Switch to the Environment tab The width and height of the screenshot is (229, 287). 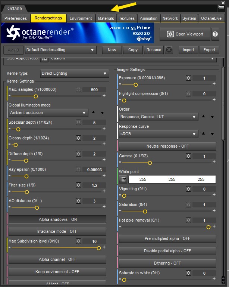coord(81,18)
